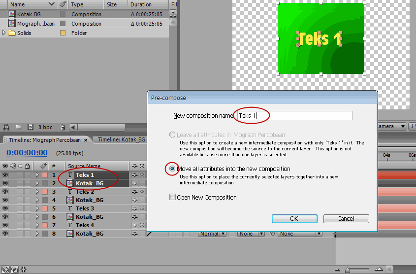Screen dimensions: 416x274
Task: Expand Teks 4 layer properties triangle
Action: click(x=37, y=225)
